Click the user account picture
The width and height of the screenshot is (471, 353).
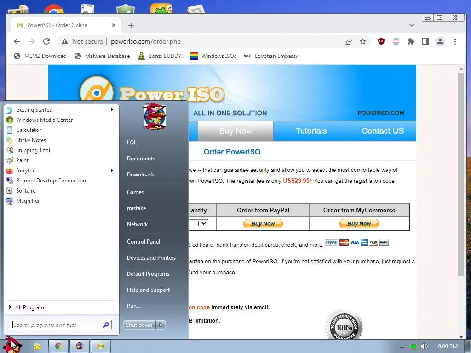tap(154, 116)
